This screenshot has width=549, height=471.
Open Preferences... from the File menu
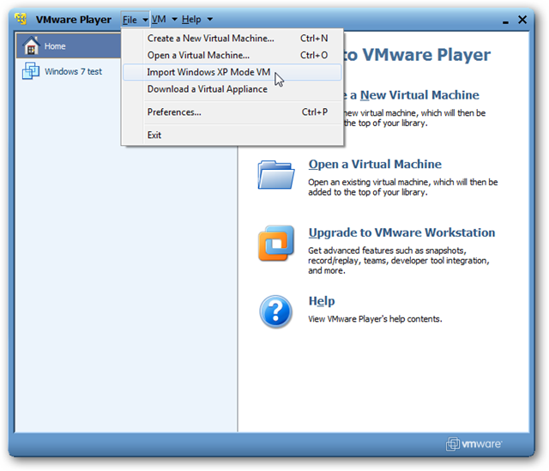[x=232, y=112]
